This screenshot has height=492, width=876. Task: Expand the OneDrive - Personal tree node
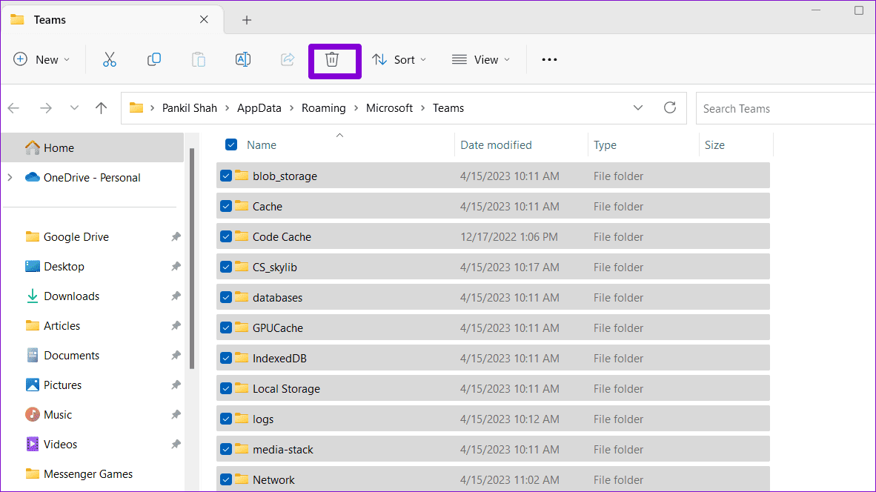(10, 178)
